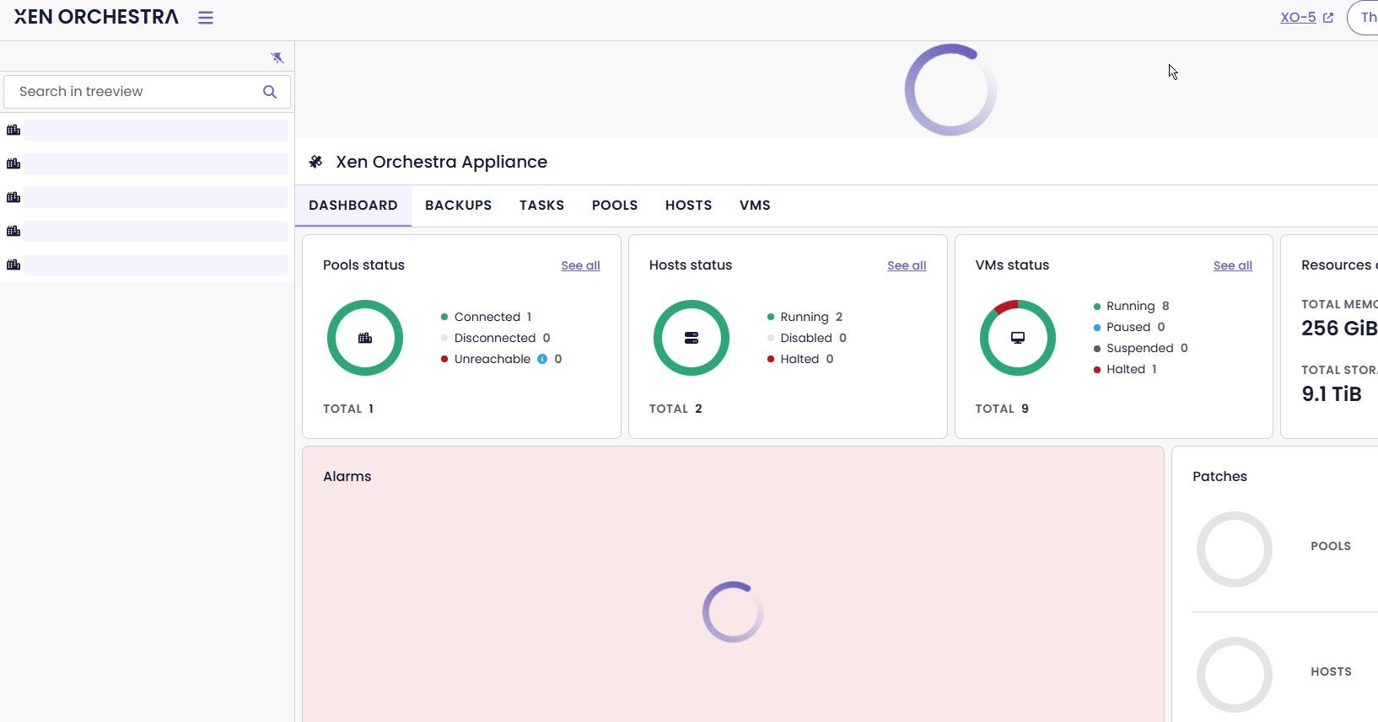Click the Unreachable info icon

point(542,359)
